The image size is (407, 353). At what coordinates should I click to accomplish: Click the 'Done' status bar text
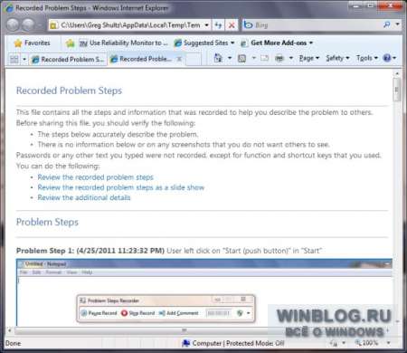pyautogui.click(x=14, y=343)
